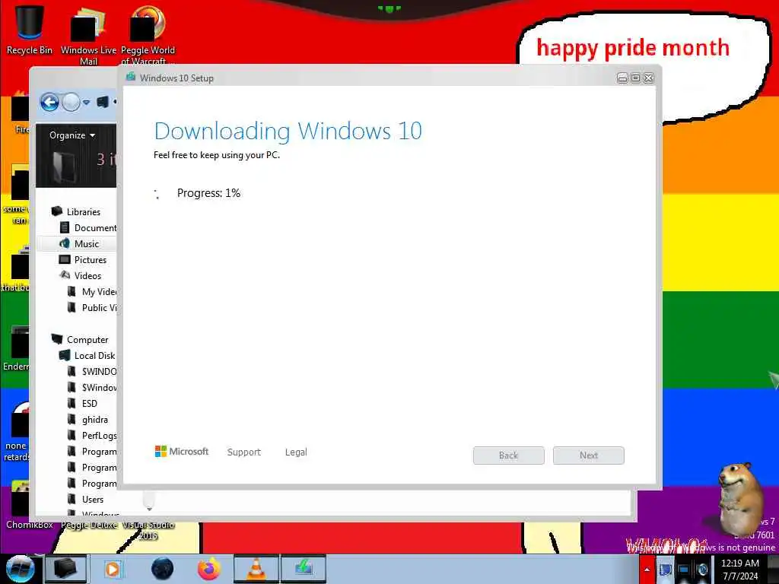Select Local Disk in the navigation tree

94,356
